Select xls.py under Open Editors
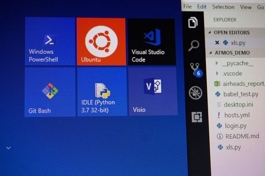265x176 pixels. (x=238, y=43)
